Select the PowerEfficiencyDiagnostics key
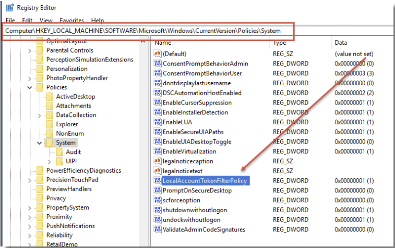This screenshot has height=248, width=395. [83, 171]
